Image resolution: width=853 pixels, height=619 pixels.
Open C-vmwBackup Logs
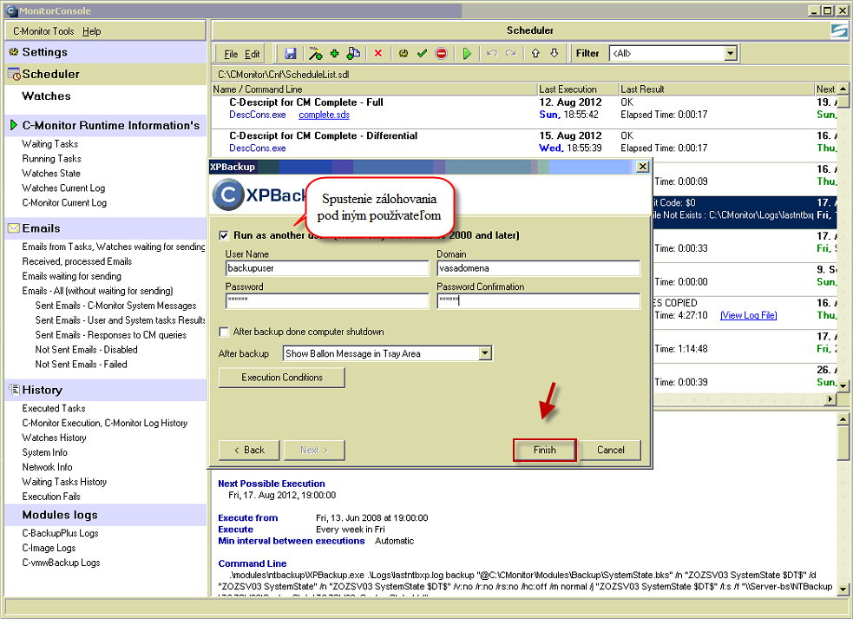[x=61, y=563]
